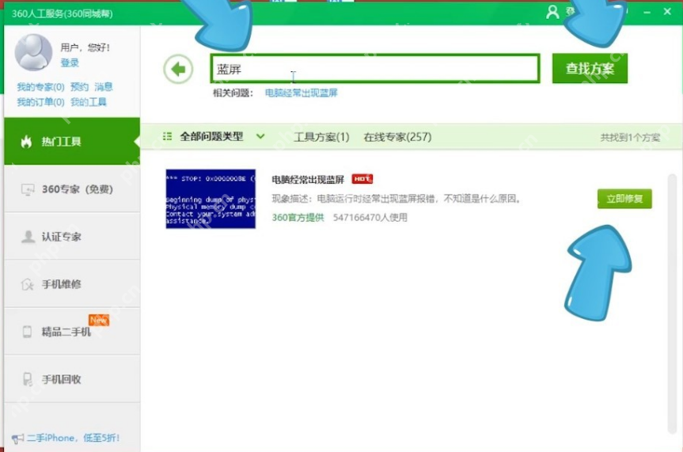Click the user account icon in title bar

tap(552, 12)
